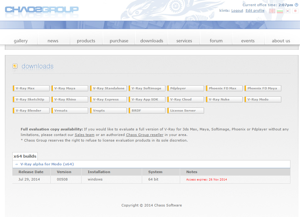Click the downloads heading page icon
This screenshot has height=217, width=300.
point(15,66)
